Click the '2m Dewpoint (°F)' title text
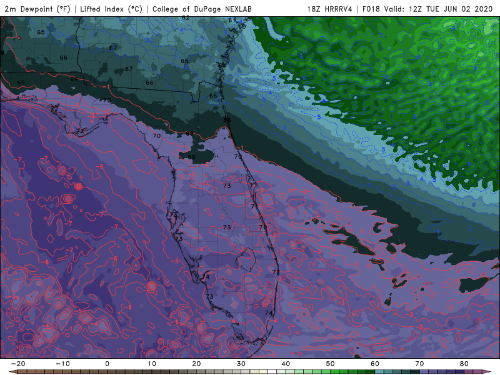The image size is (500, 375). click(x=37, y=9)
